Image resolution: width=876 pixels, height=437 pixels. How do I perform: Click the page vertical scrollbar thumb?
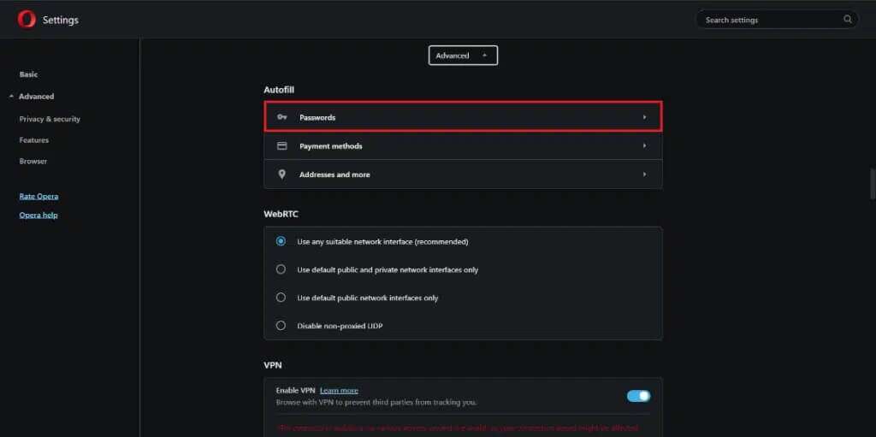(x=873, y=184)
